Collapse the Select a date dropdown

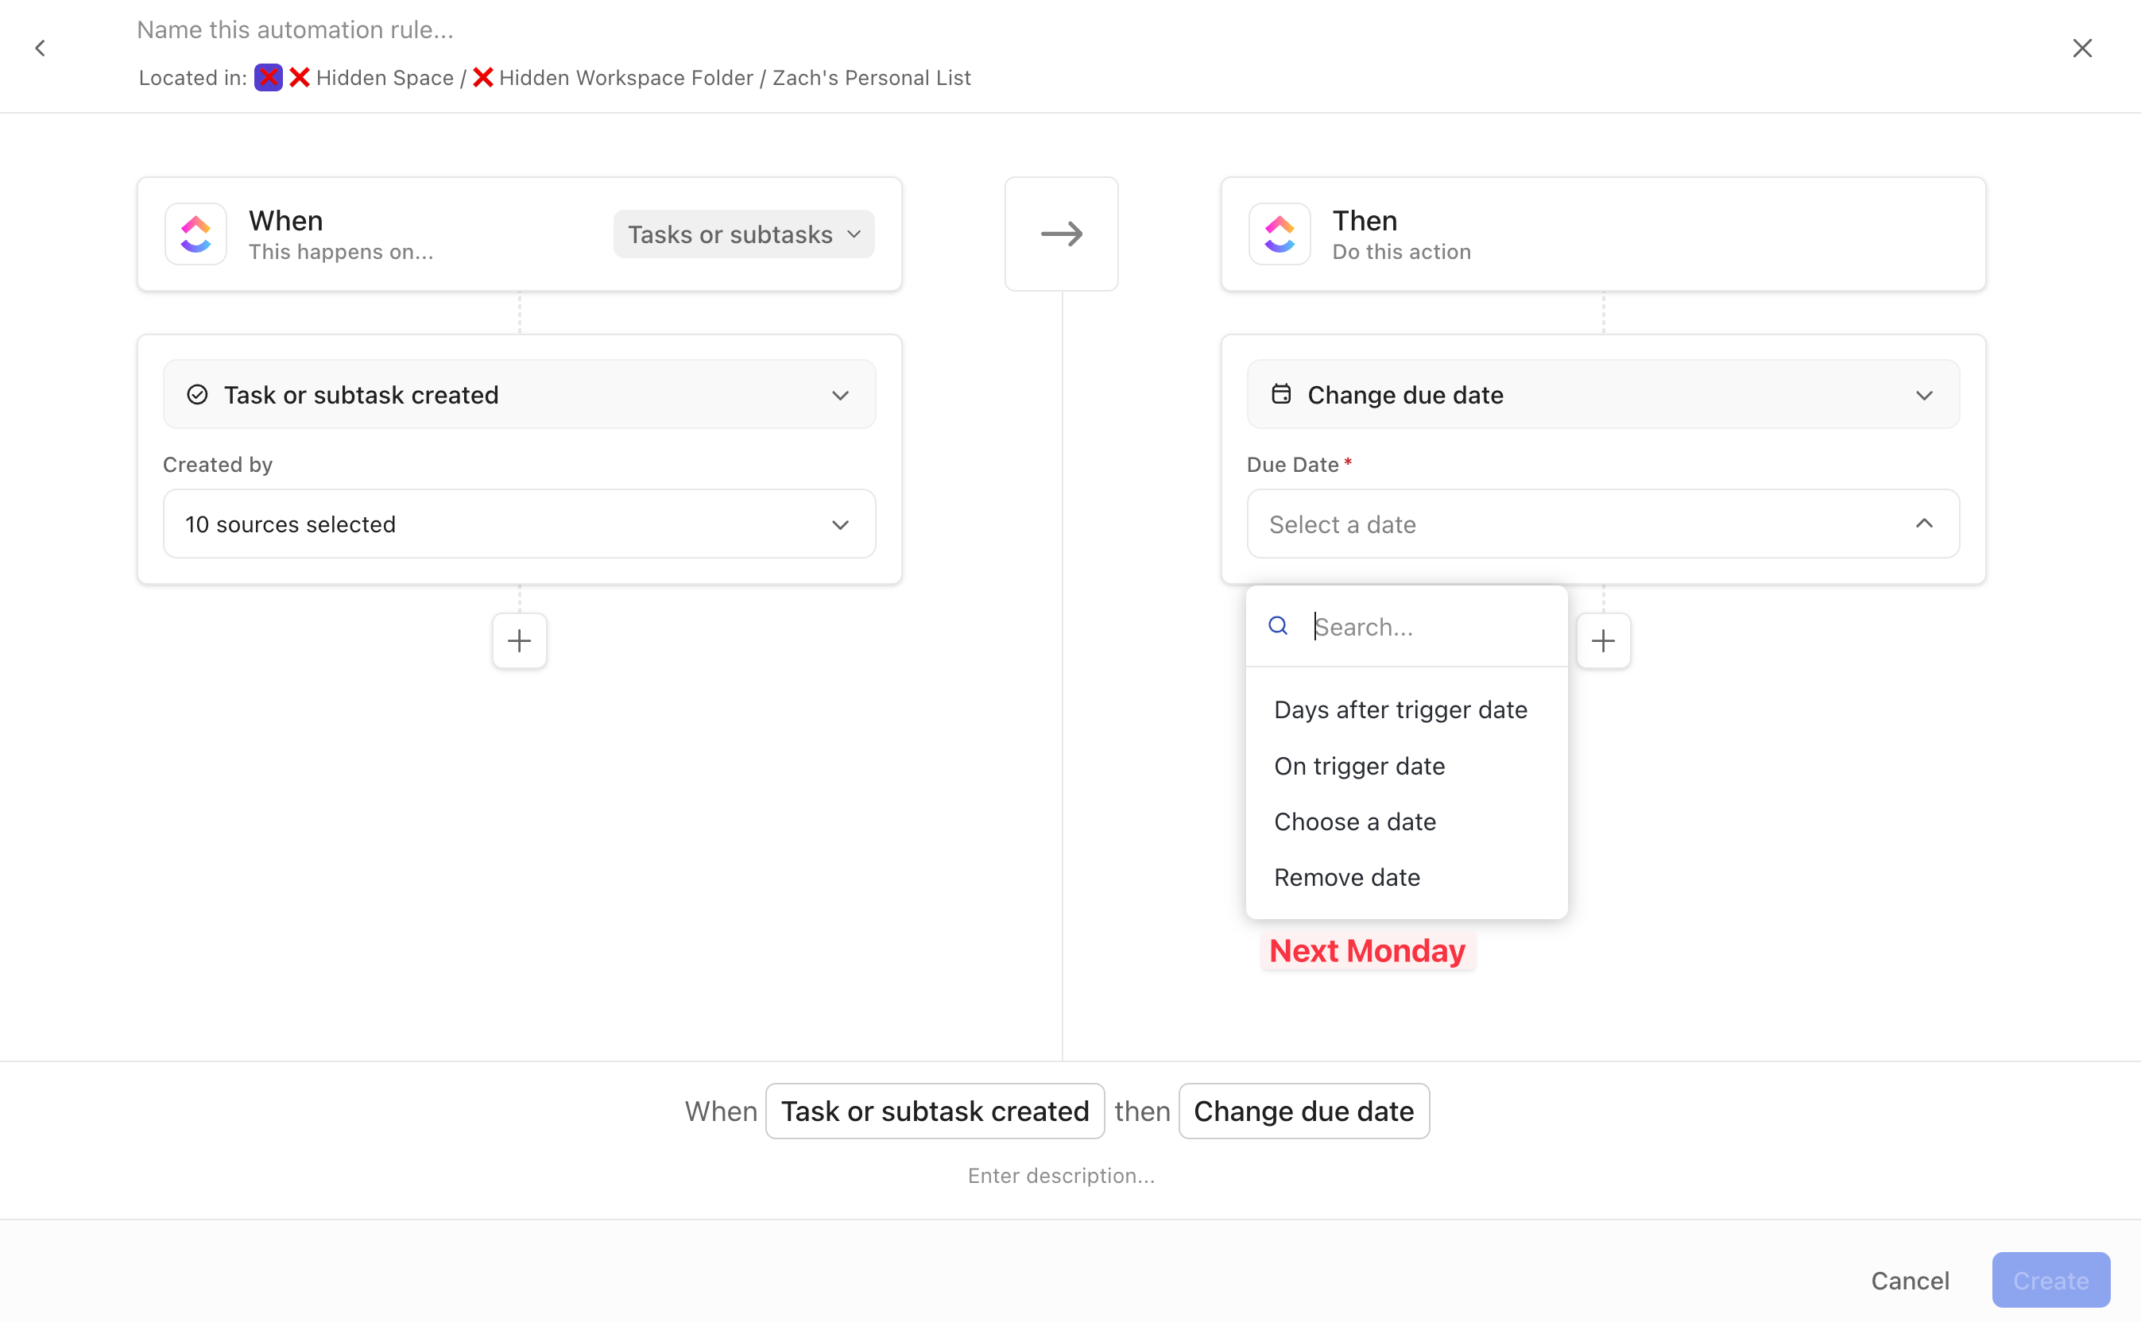click(x=1603, y=524)
